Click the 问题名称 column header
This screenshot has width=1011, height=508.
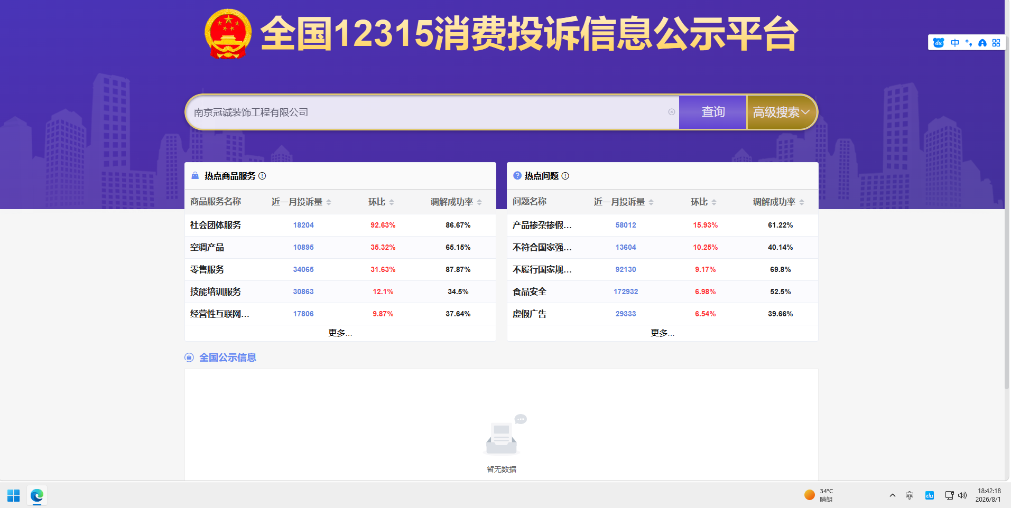click(529, 201)
